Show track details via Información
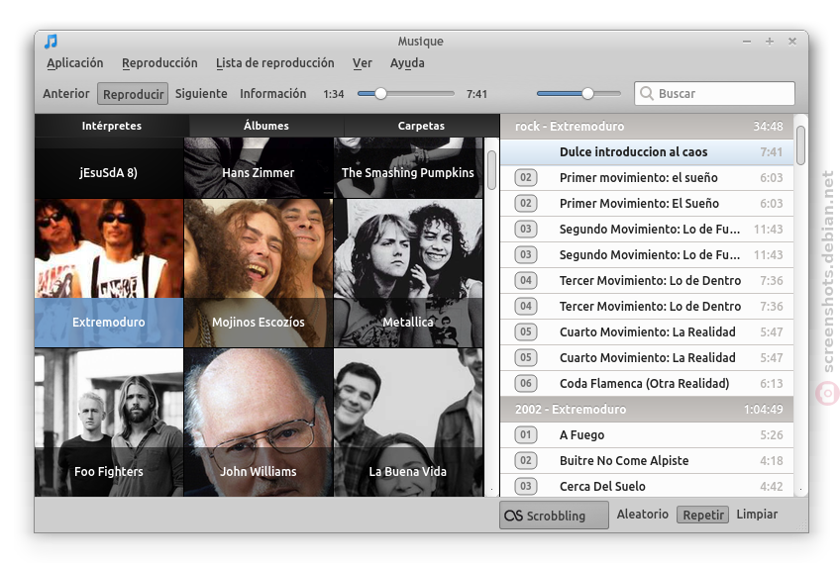840x565 pixels. coord(272,94)
